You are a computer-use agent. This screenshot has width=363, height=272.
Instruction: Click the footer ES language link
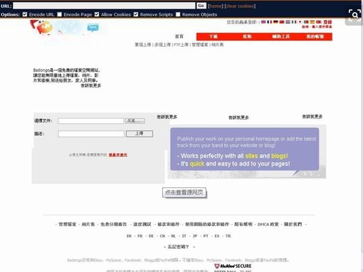point(217,236)
